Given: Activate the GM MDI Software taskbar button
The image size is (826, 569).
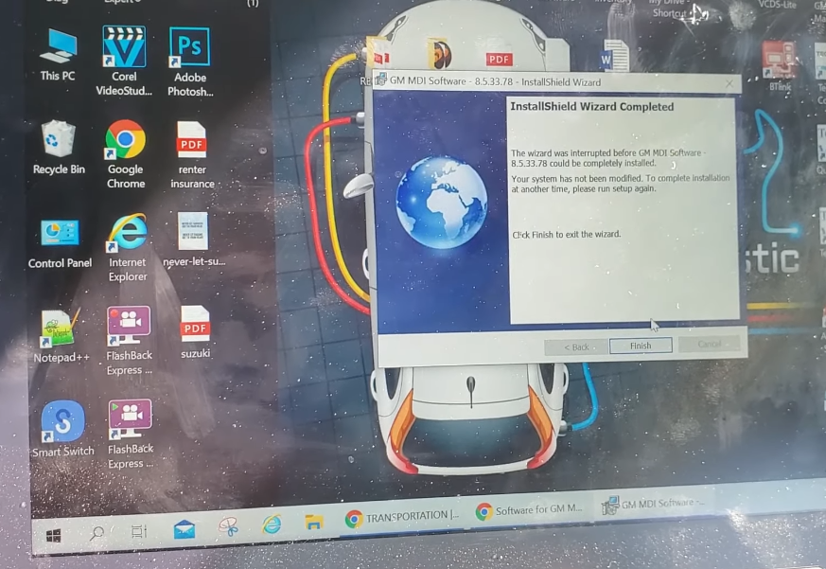Looking at the screenshot, I should (x=653, y=504).
